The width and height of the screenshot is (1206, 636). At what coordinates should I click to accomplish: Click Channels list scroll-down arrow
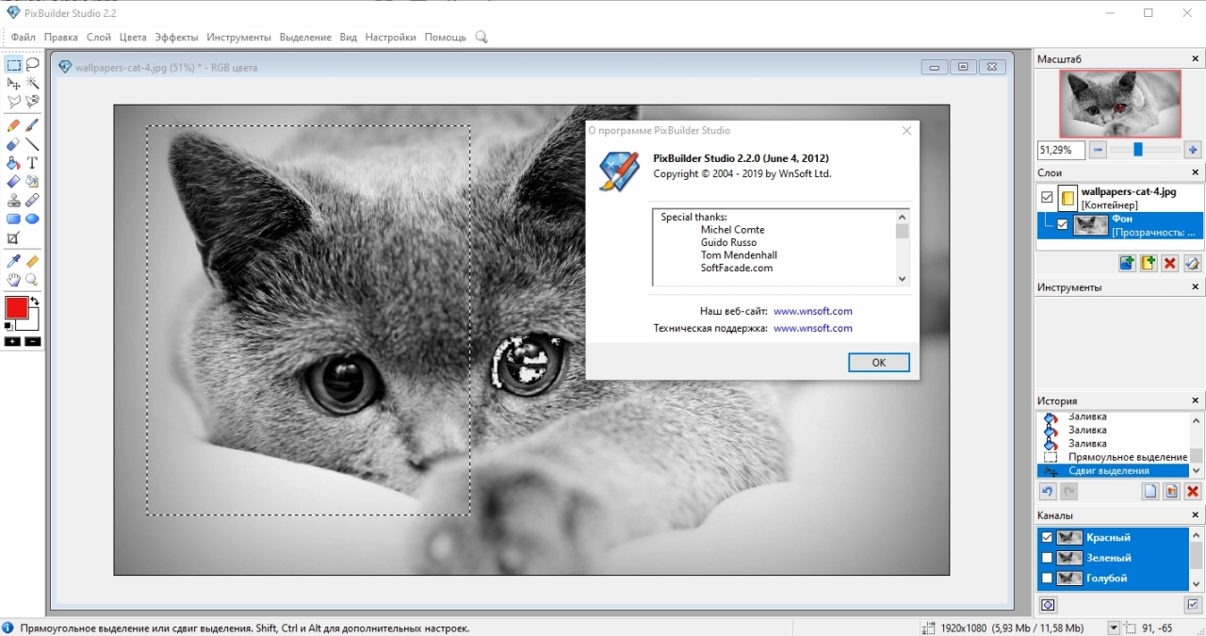1197,584
